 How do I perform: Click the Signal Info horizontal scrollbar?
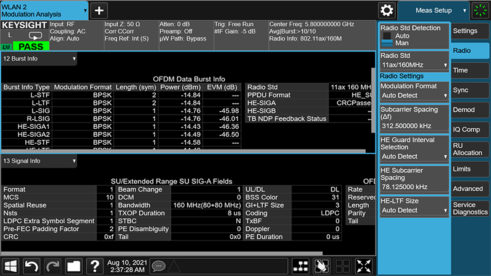pyautogui.click(x=162, y=253)
